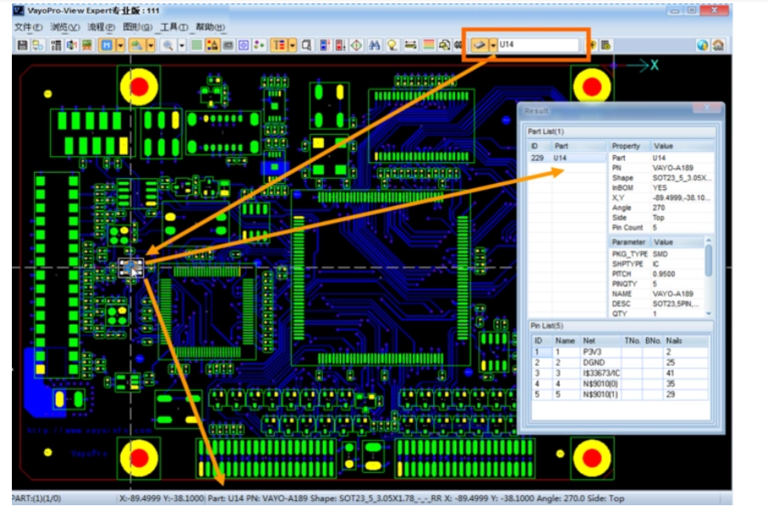Toggle the red T text icon
Viewport: 768px width, 512px height.
(279, 45)
